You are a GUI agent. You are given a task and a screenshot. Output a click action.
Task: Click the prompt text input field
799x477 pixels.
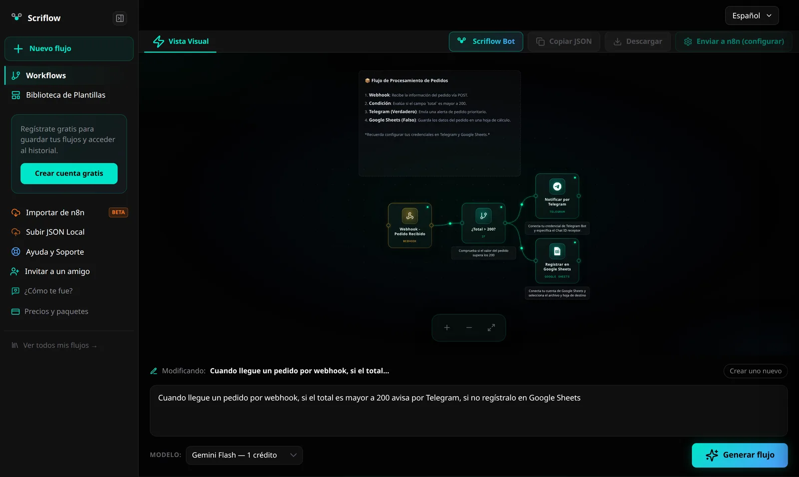(x=468, y=411)
